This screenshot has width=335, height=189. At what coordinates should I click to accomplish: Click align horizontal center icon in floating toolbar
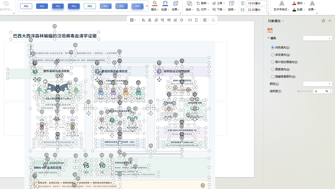tap(150, 20)
